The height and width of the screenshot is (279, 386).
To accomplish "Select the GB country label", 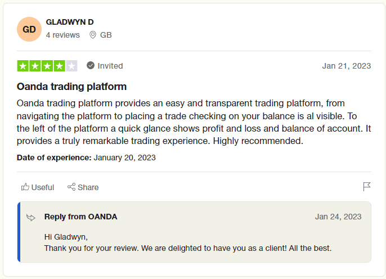I will coord(106,35).
